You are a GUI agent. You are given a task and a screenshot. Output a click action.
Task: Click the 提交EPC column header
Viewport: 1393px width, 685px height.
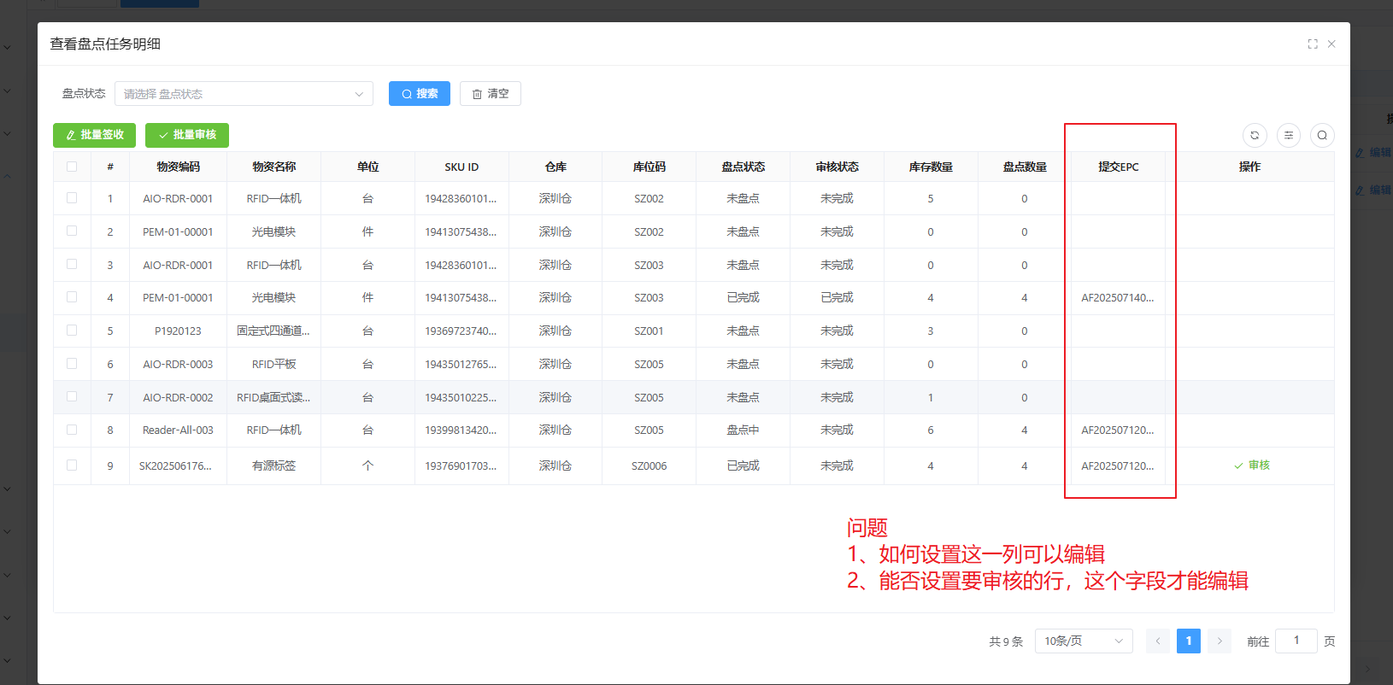(x=1119, y=167)
